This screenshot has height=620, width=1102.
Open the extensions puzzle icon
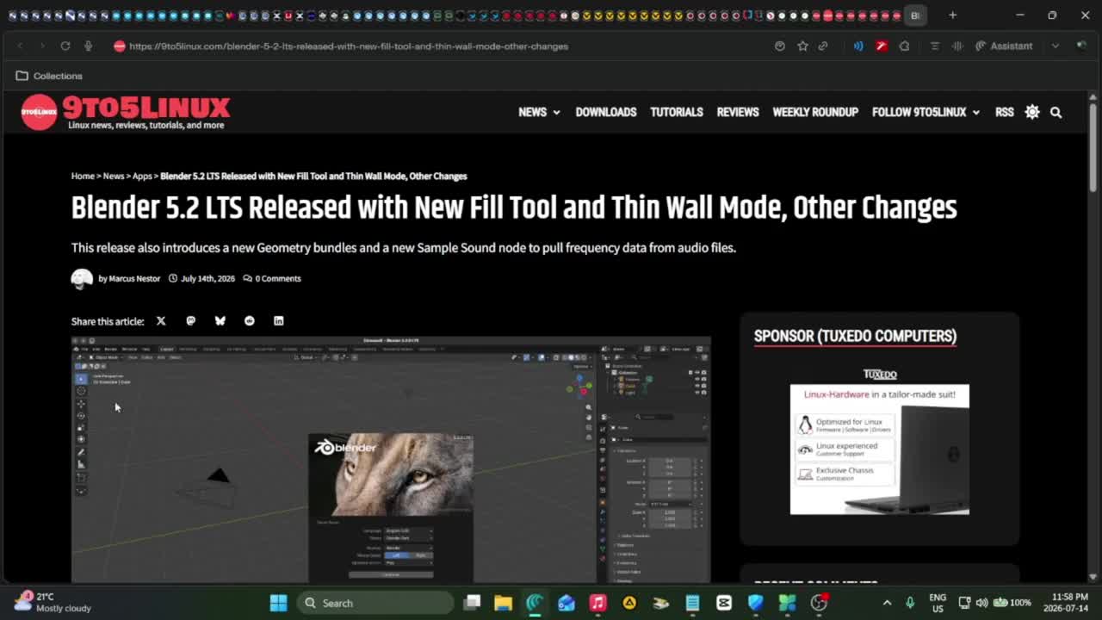904,46
